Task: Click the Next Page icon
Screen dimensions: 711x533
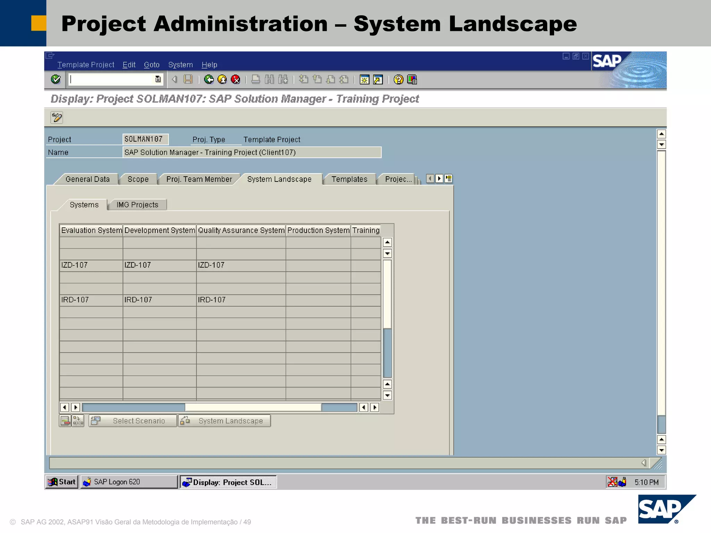Action: (x=331, y=79)
